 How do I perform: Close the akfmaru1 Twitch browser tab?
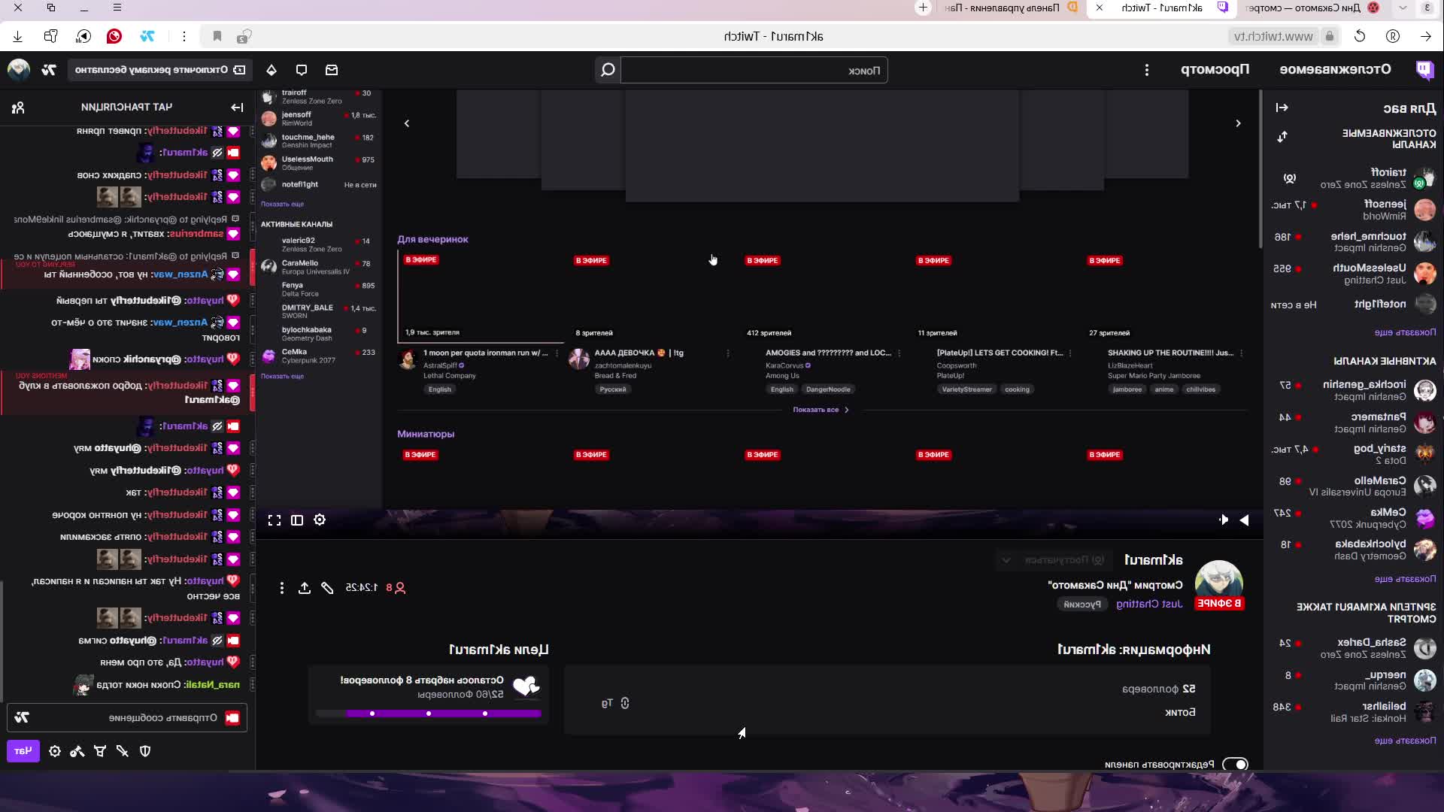[1100, 8]
